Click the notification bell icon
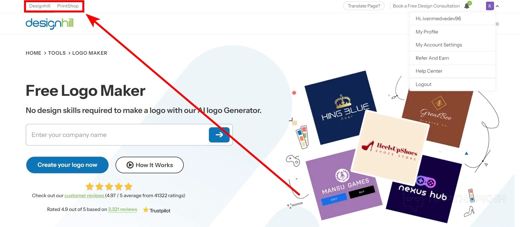This screenshot has width=520, height=227. coord(467,6)
